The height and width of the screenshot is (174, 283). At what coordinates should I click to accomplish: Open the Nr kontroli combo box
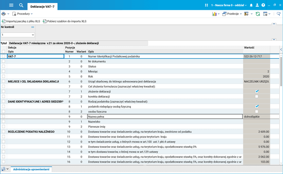tap(18, 35)
